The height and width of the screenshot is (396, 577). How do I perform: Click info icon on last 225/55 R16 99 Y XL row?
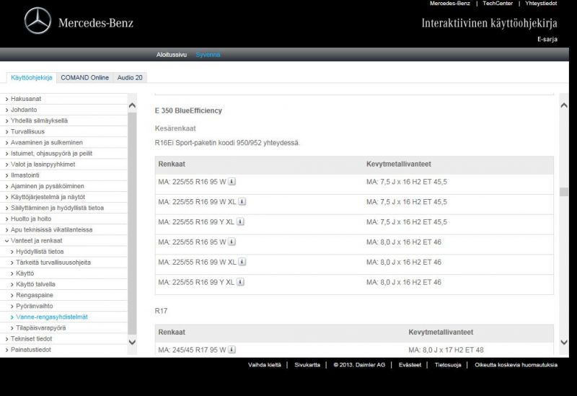(x=240, y=283)
